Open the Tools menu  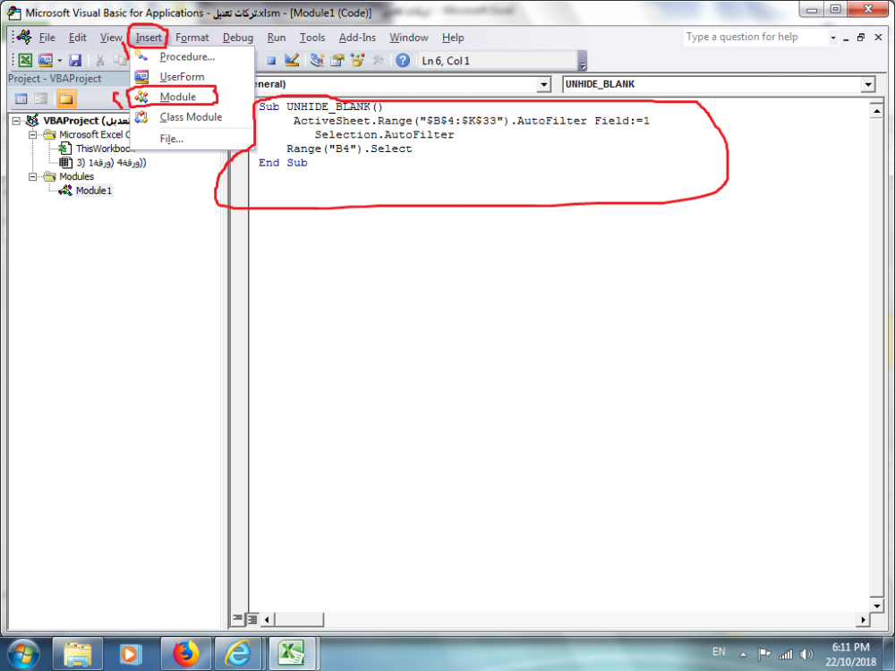pyautogui.click(x=312, y=38)
